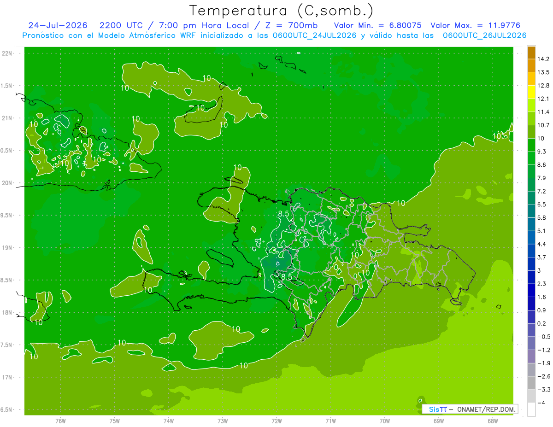Viewport: 553px width, 427px height.
Task: Click the 18N latitude axis label
Action: tap(7, 312)
